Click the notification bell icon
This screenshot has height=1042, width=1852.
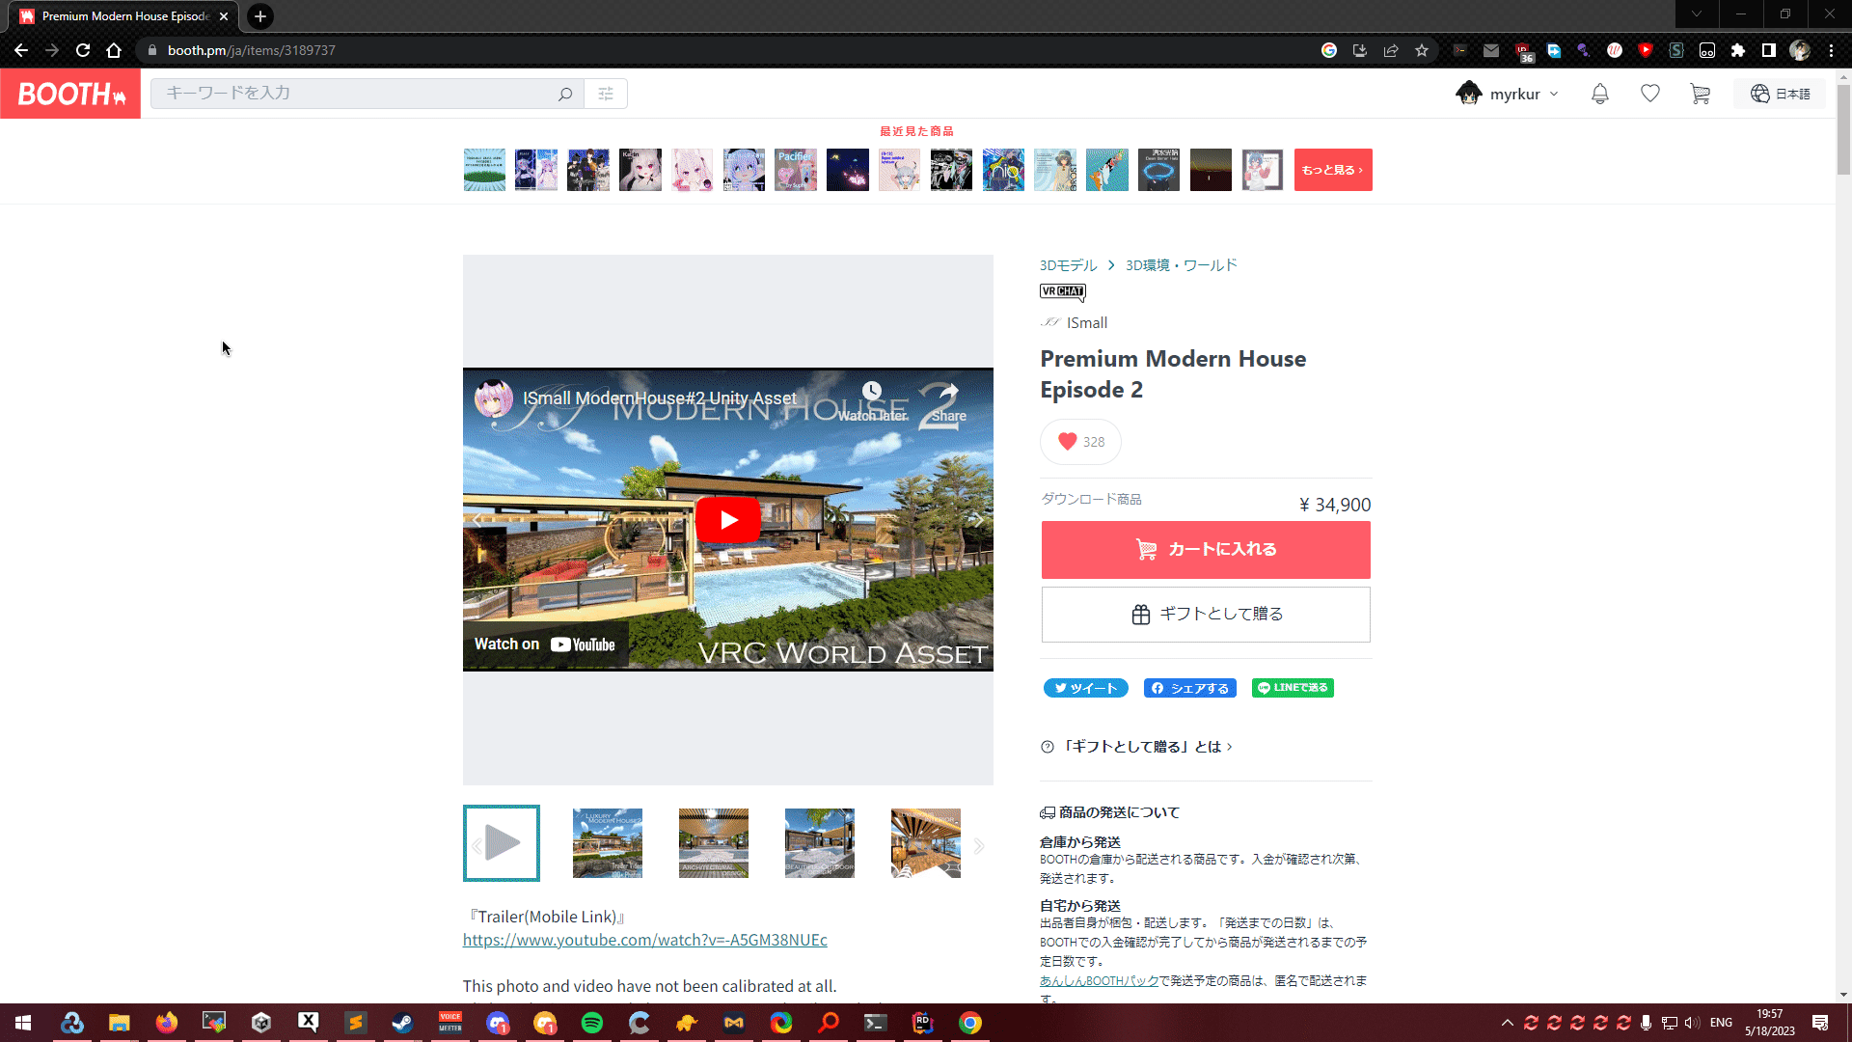[x=1599, y=94]
